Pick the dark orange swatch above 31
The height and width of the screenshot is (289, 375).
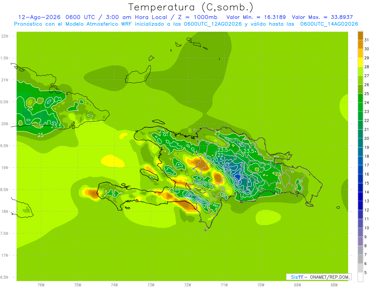click(x=360, y=36)
